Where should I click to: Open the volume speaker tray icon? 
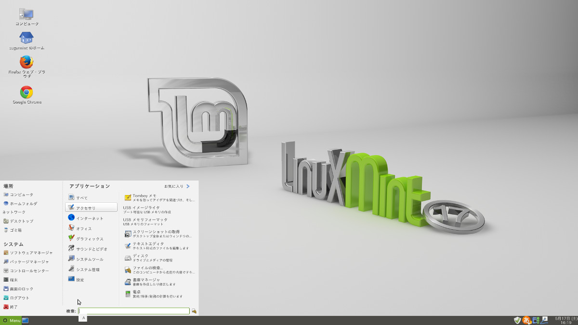(536, 320)
